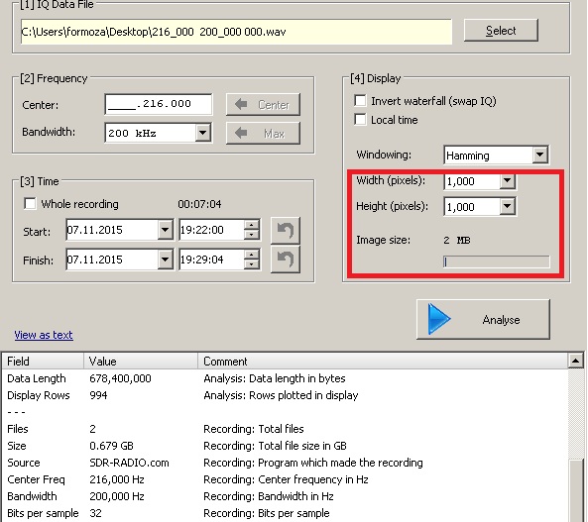
Task: Toggle the Local time checkbox
Action: click(360, 120)
